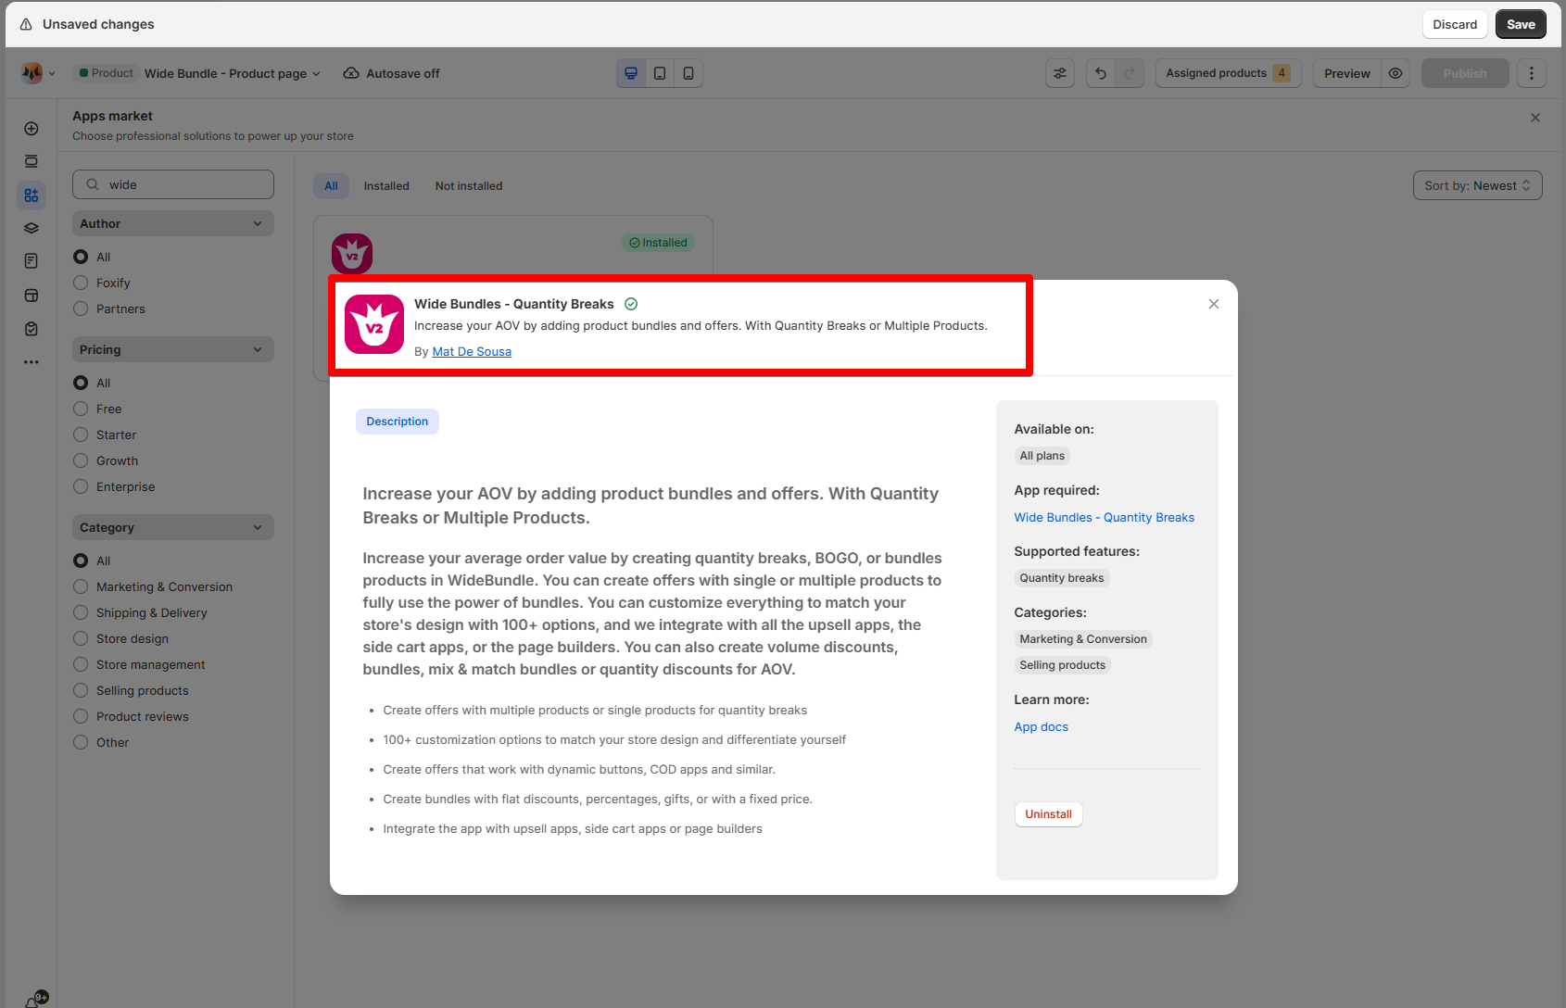Open the page settings sliders icon
Image resolution: width=1566 pixels, height=1008 pixels.
[x=1060, y=73]
